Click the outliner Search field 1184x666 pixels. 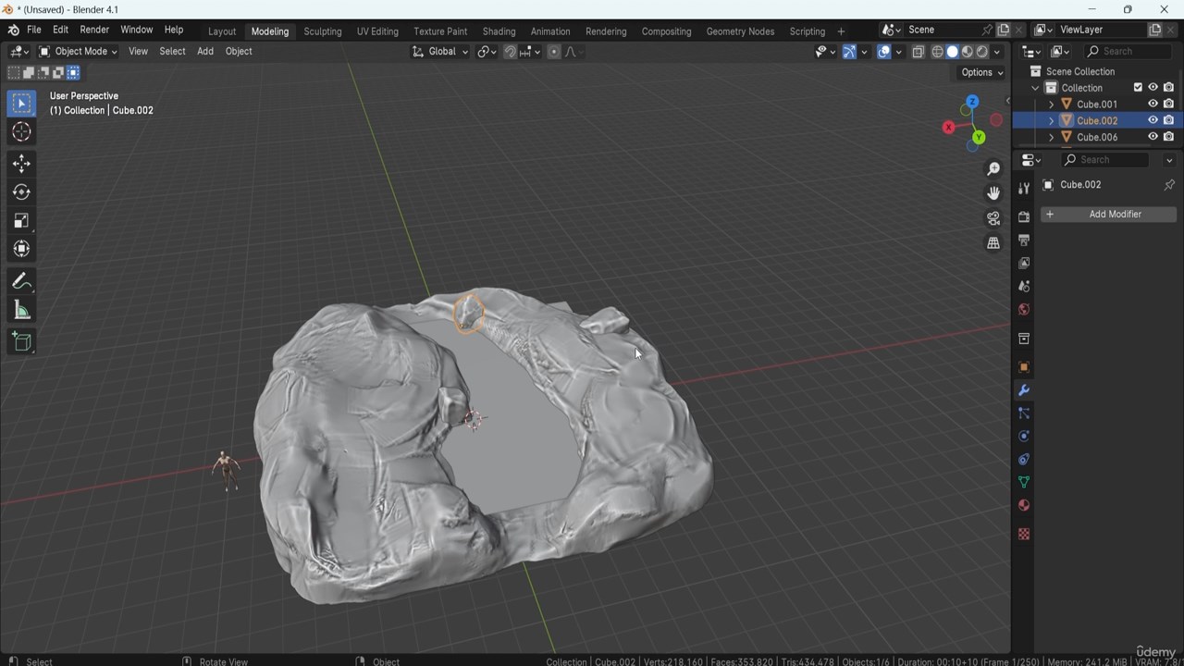pyautogui.click(x=1128, y=52)
